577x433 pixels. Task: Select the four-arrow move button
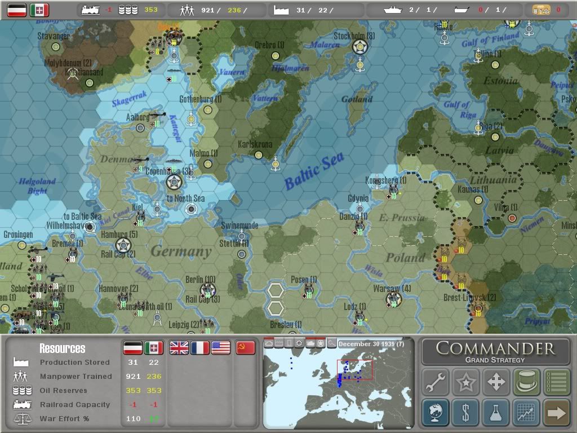point(496,382)
